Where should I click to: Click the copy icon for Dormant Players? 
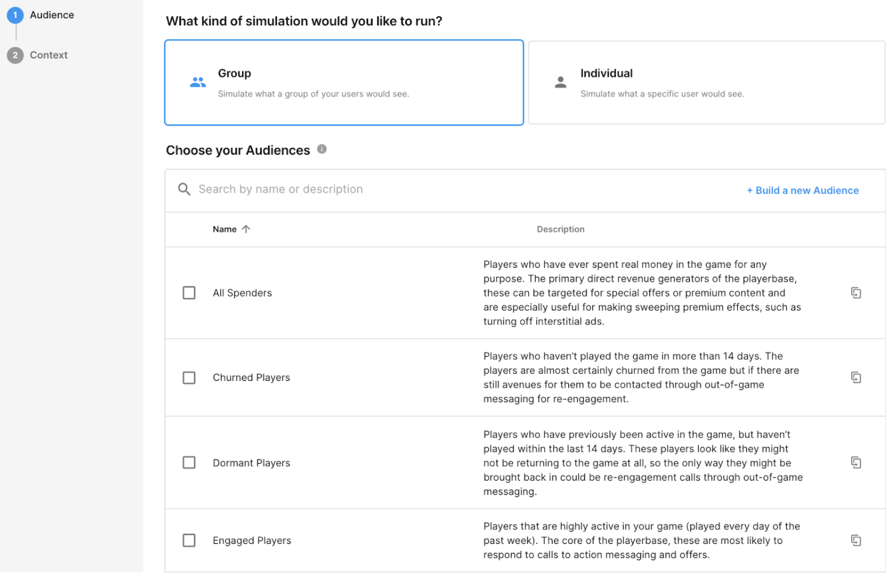856,463
